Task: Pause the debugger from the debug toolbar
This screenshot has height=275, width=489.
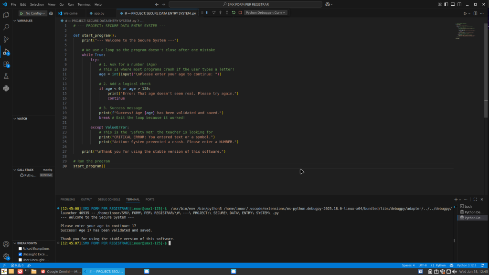Action: [207, 12]
